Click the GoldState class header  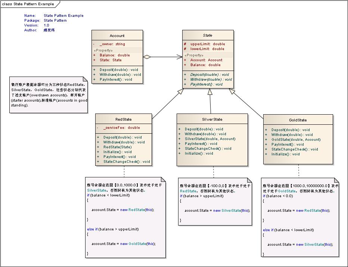pos(298,120)
